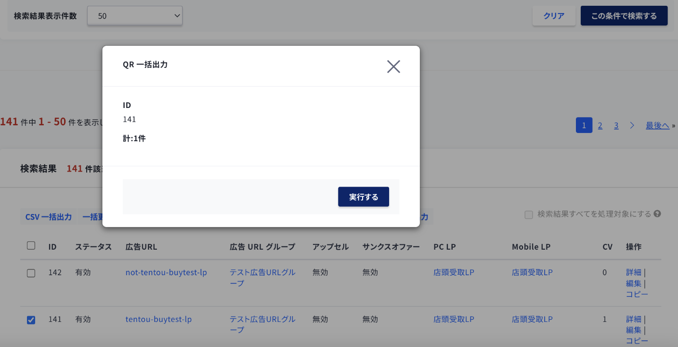The width and height of the screenshot is (678, 347).
Task: Go to page 3 of results
Action: tap(616, 125)
